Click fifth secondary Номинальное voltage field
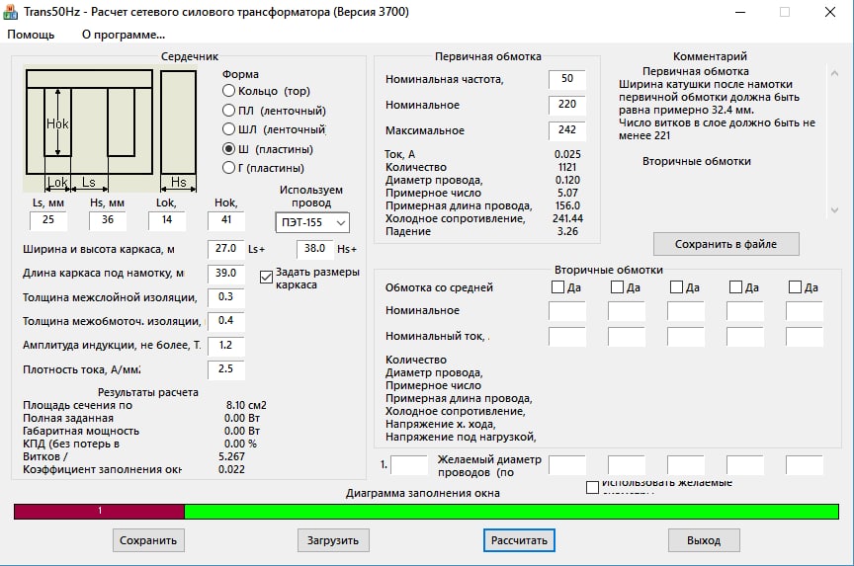The image size is (854, 566). (805, 311)
